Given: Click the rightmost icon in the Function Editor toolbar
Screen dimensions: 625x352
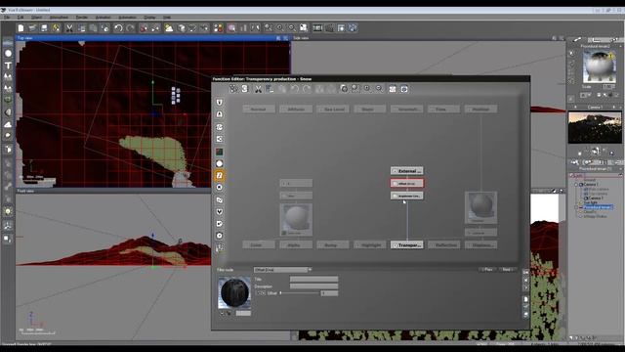Looking at the screenshot, I should coord(404,89).
